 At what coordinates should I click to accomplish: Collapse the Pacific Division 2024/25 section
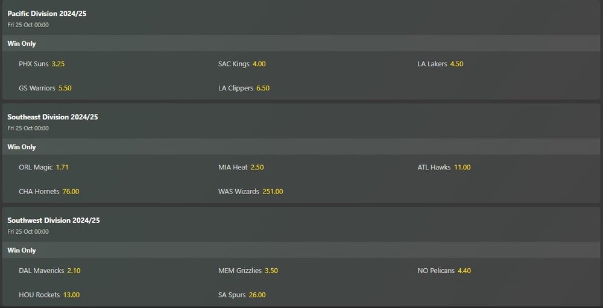(47, 13)
